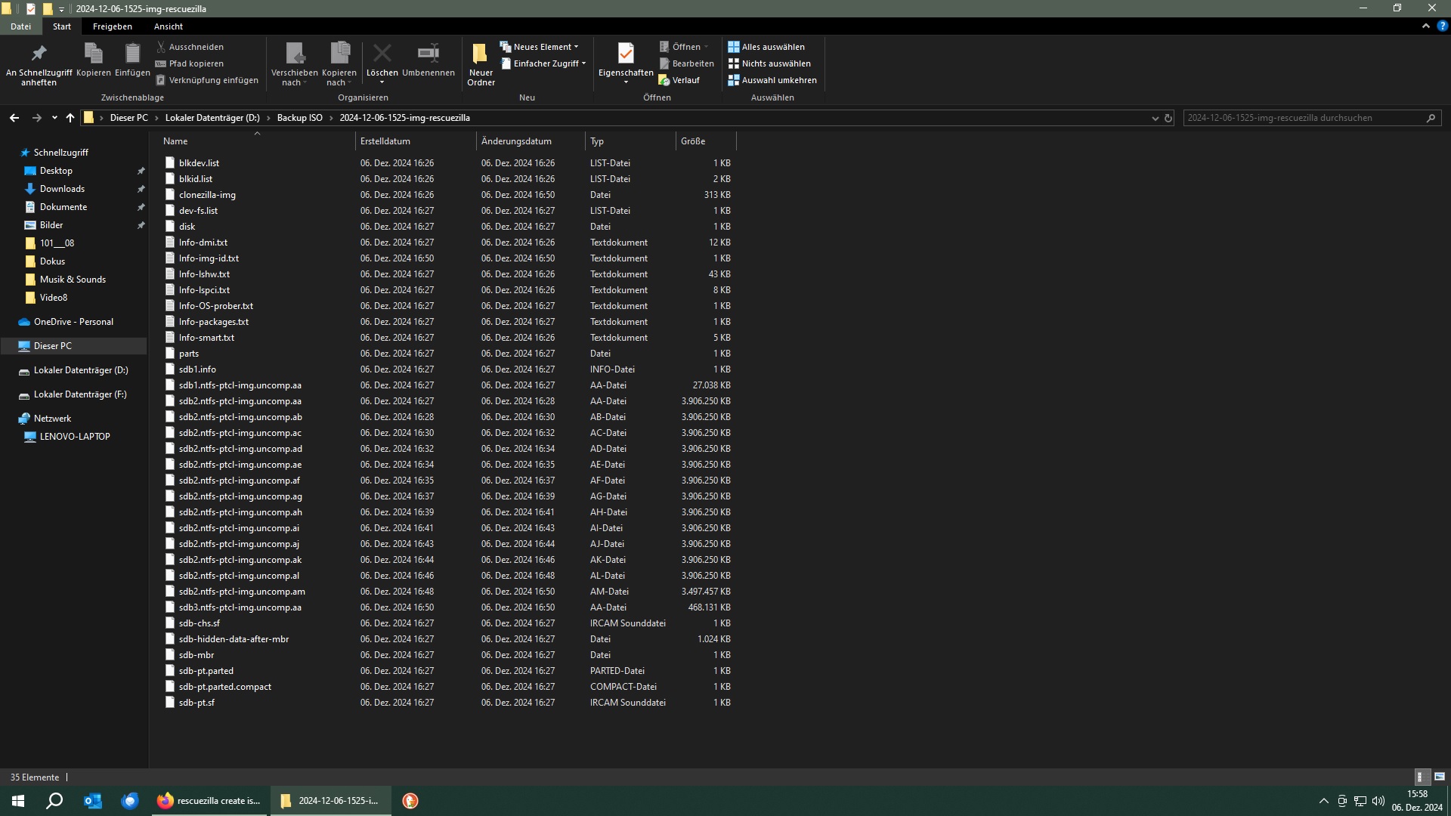Image resolution: width=1451 pixels, height=816 pixels.
Task: Click the back navigation arrow
Action: coord(14,118)
